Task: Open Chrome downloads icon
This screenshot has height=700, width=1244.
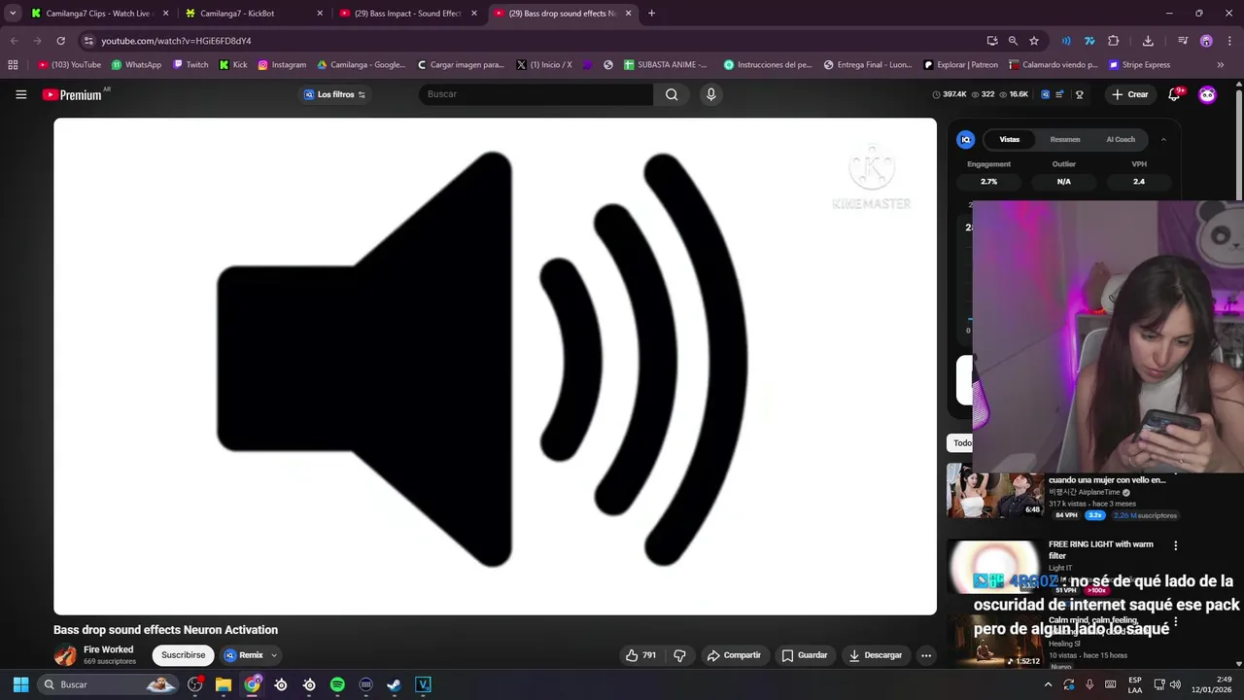Action: (1148, 41)
